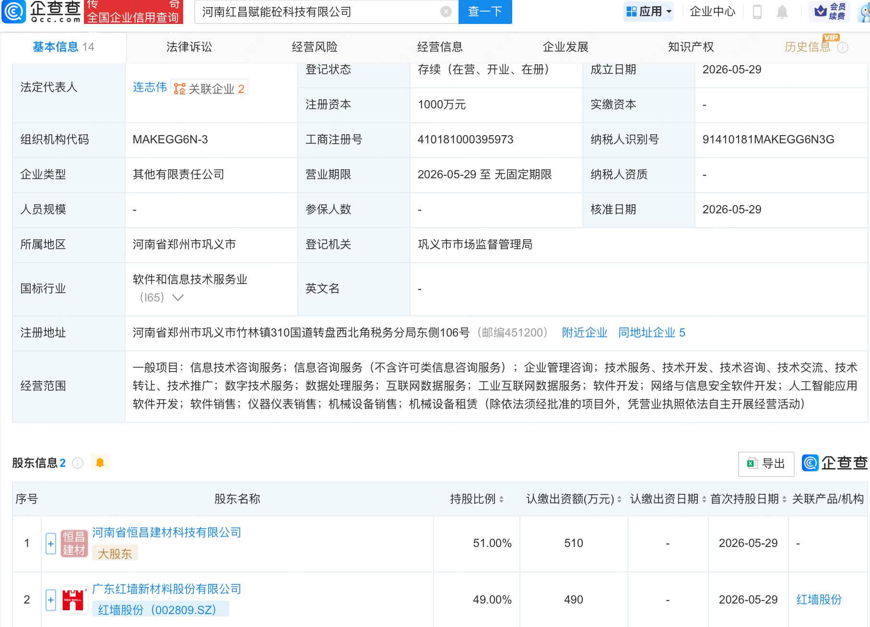870x627 pixels.
Task: Click the 恒昌建材 shareholder logo
Action: pyautogui.click(x=74, y=544)
